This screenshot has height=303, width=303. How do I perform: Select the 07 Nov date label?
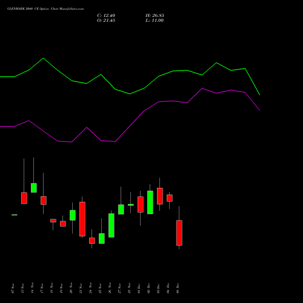tap(13, 288)
